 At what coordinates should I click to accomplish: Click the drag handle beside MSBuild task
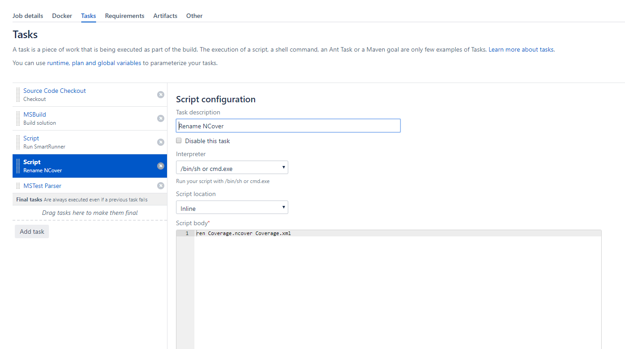[18, 118]
